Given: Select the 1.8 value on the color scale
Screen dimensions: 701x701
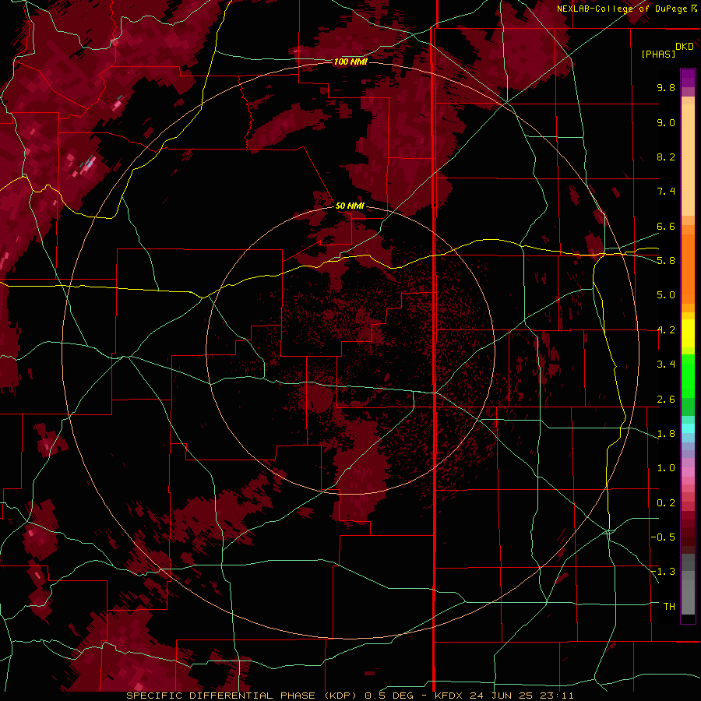Looking at the screenshot, I should click(666, 434).
